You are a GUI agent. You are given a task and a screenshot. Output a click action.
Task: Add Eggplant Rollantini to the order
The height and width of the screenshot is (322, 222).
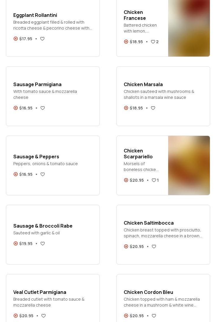pos(16,39)
